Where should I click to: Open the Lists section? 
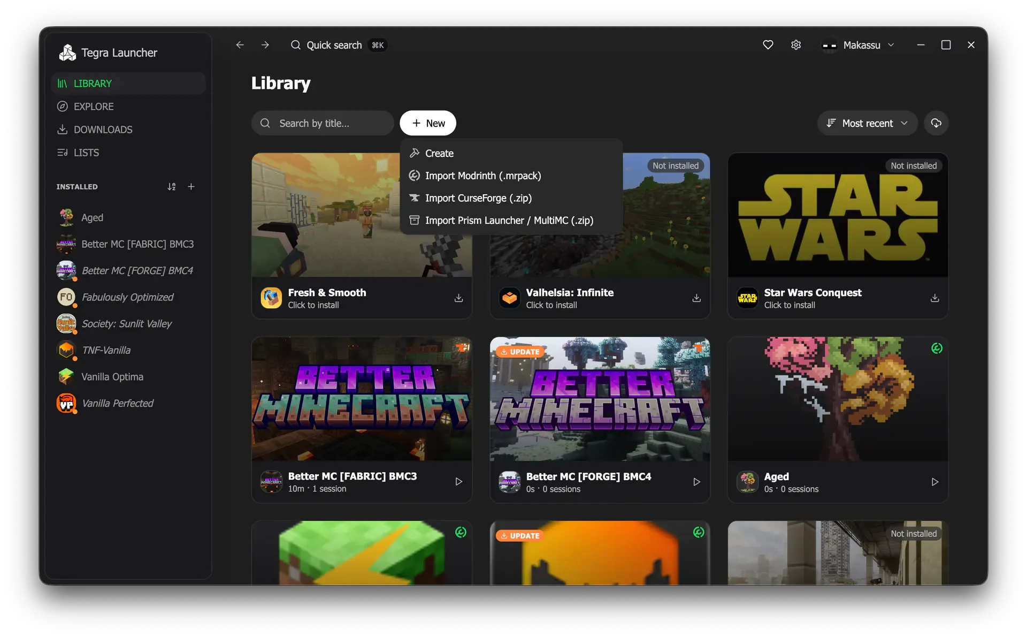(x=128, y=153)
